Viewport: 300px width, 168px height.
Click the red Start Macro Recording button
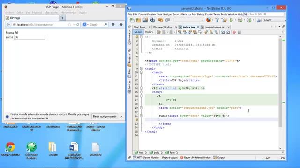pyautogui.click(x=234, y=32)
